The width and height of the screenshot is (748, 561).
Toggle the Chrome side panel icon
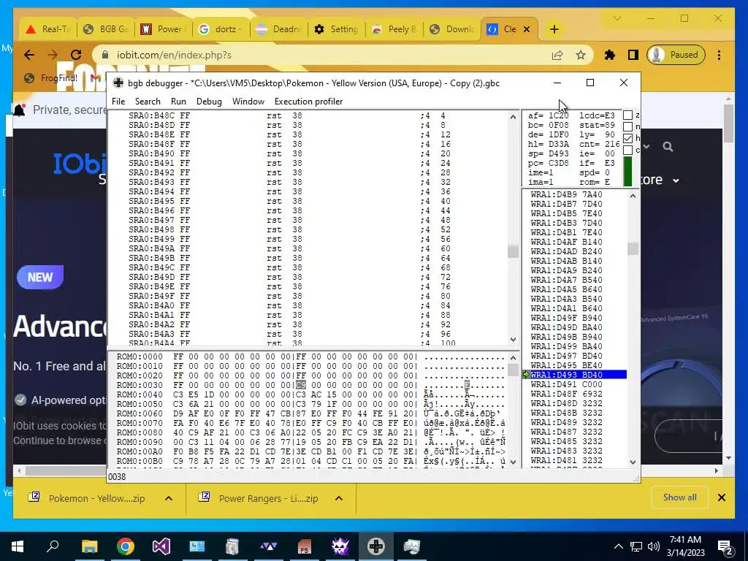[633, 55]
